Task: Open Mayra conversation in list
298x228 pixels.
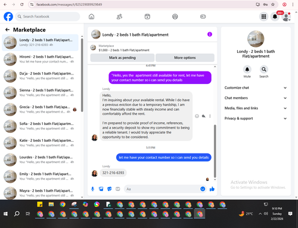Action: 41,193
